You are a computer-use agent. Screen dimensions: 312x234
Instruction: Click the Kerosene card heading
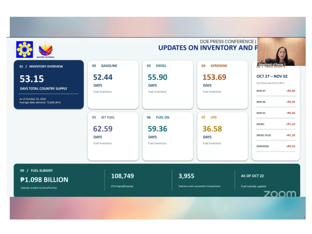[214, 66]
